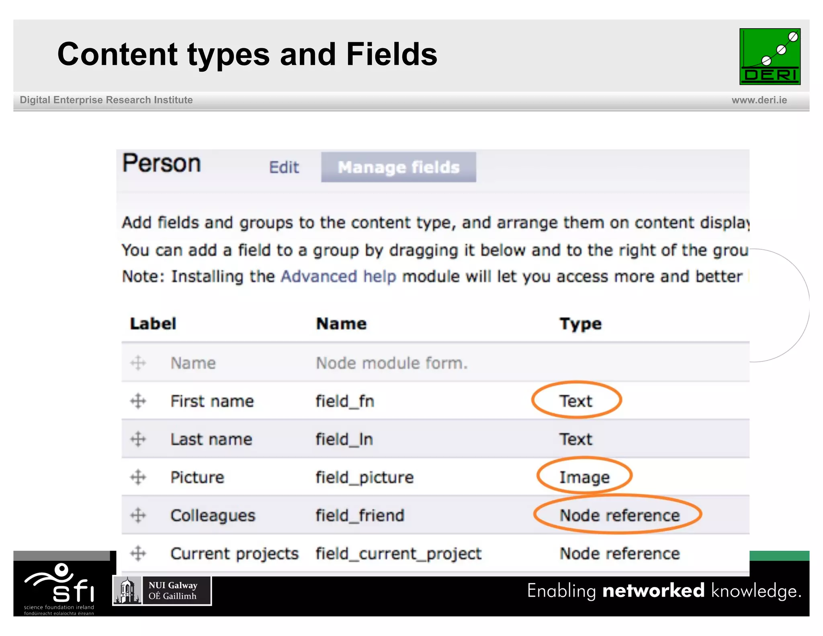Open the Advanced help link
Image resolution: width=823 pixels, height=636 pixels.
(338, 277)
